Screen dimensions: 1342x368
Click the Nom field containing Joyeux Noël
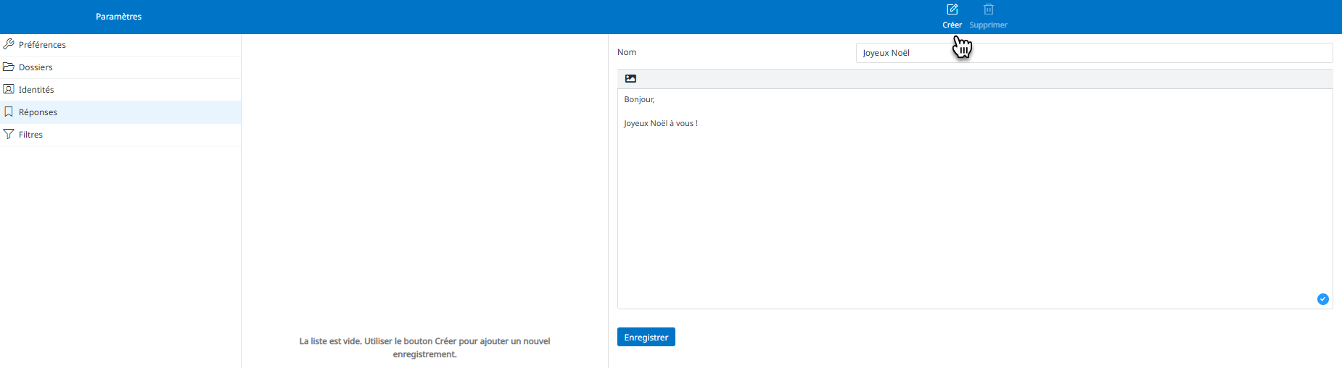click(1094, 53)
